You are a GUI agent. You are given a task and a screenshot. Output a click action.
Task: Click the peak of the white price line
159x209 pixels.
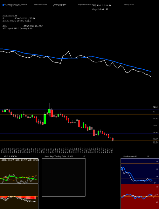click(x=68, y=51)
